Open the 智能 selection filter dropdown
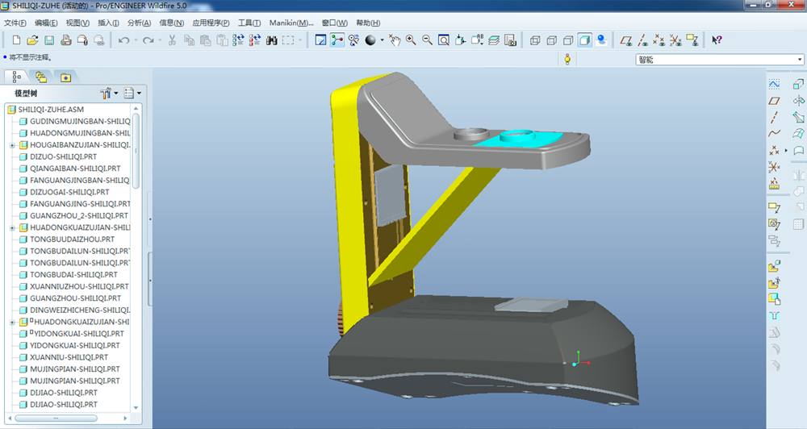This screenshot has width=807, height=429. tap(799, 59)
